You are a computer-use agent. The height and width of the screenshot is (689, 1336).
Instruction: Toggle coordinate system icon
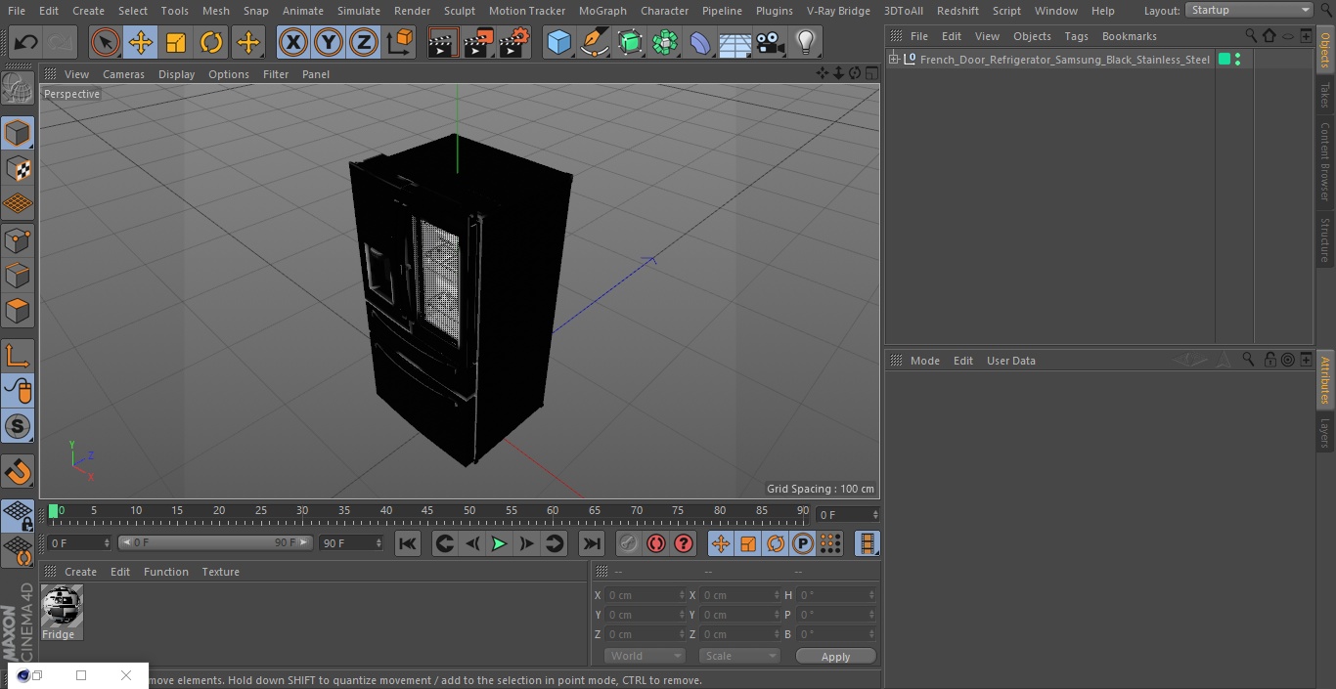[x=400, y=42]
